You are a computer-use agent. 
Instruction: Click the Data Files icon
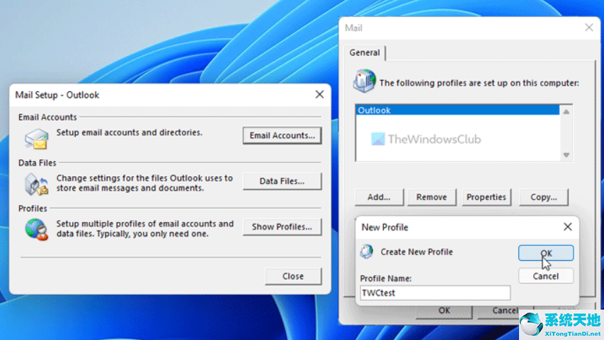(36, 184)
